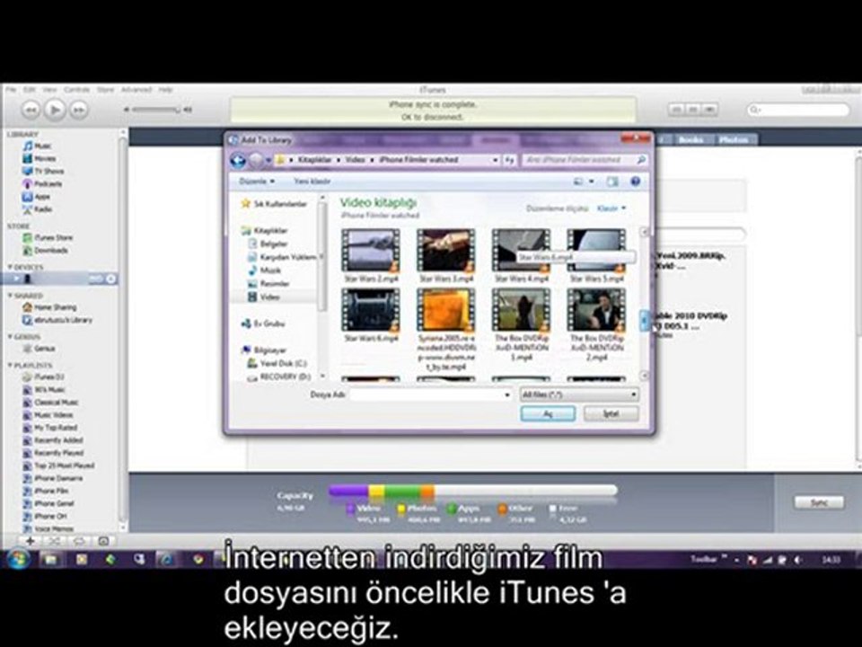Click the iTunes Play button
The image size is (862, 647).
55,110
